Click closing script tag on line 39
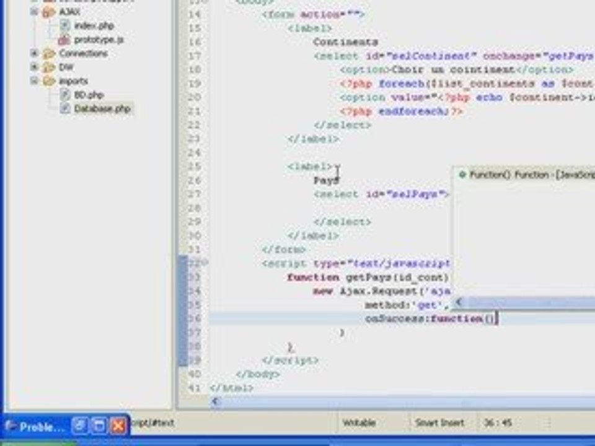The image size is (595, 446). 290,361
